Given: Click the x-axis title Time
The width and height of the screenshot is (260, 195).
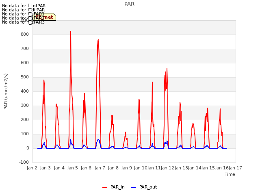Looking at the screenshot, I should (230, 174).
